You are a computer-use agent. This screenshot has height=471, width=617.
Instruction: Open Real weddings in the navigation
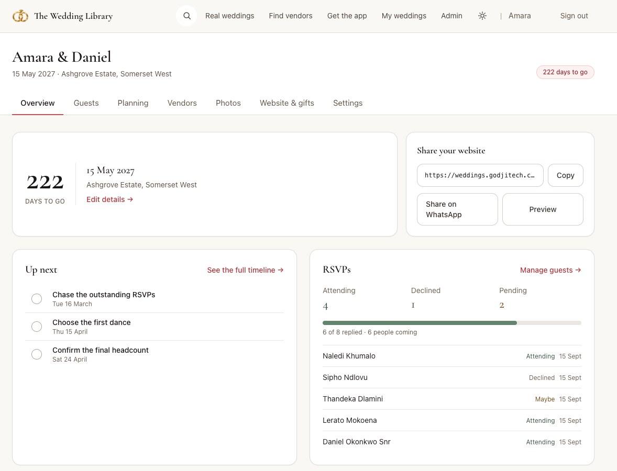click(x=230, y=16)
